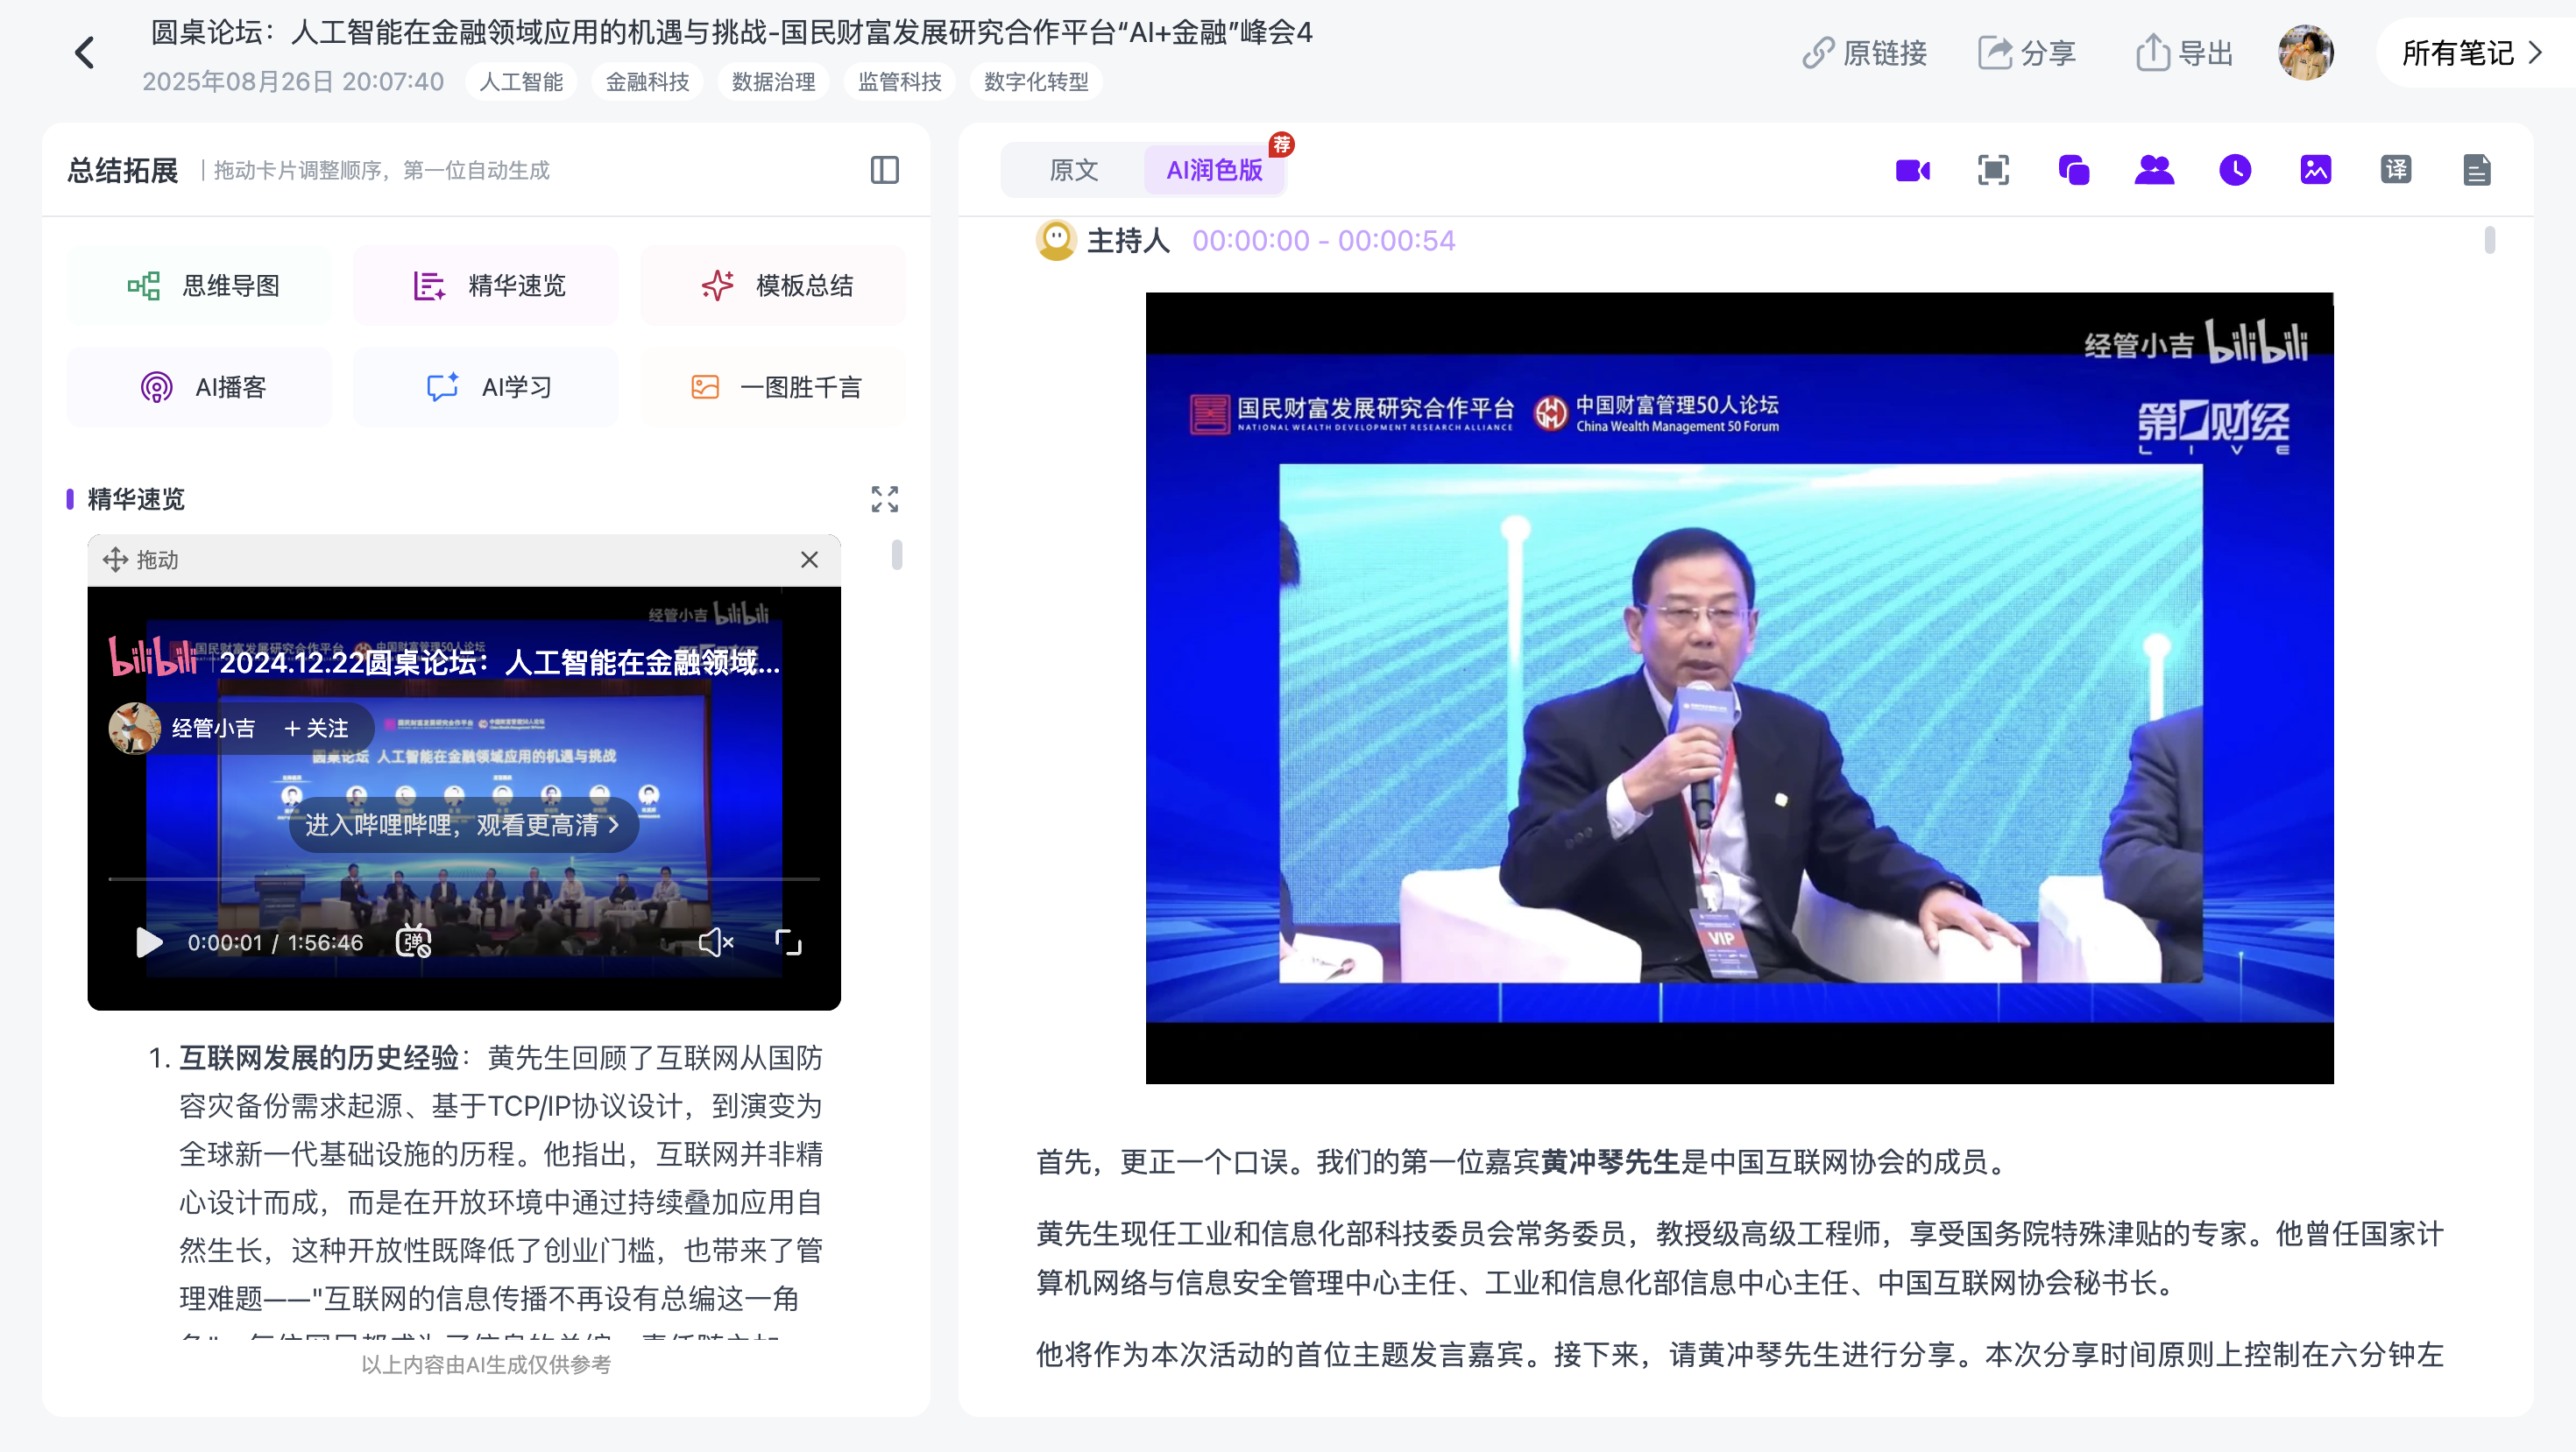
Task: Click the image picture icon in toolbar
Action: [2315, 171]
